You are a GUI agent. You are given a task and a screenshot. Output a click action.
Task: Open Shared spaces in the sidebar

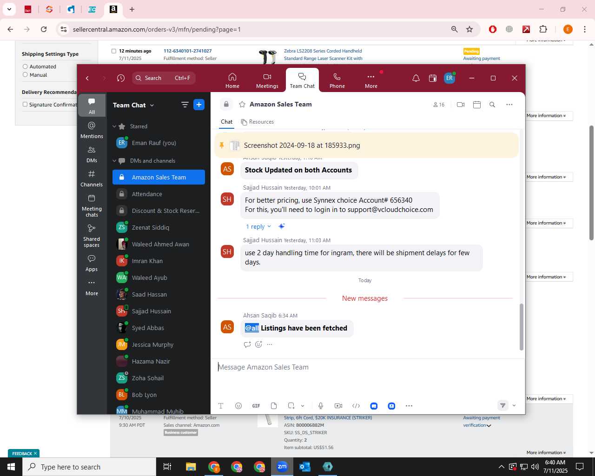pos(92,236)
